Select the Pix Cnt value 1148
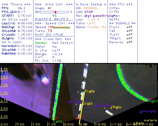Image resolution: width=158 pixels, height=126 pixels. pos(57,60)
